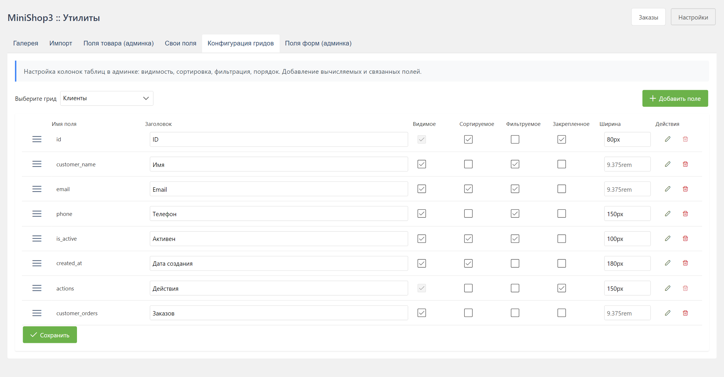Click the edit pencil for customer_name row
724x377 pixels.
[667, 164]
